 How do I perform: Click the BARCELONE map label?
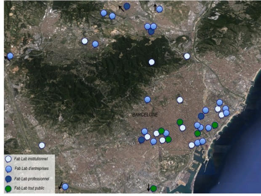tap(145, 114)
